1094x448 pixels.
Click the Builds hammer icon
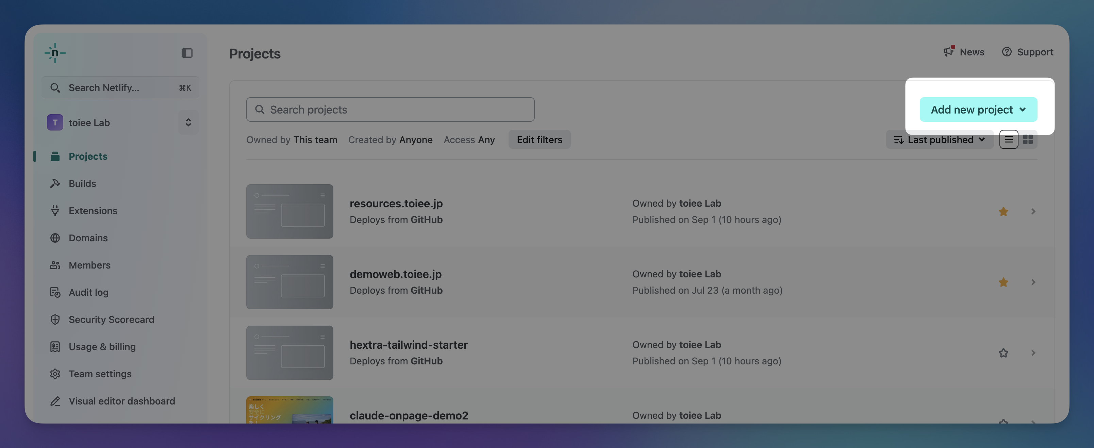(x=55, y=183)
